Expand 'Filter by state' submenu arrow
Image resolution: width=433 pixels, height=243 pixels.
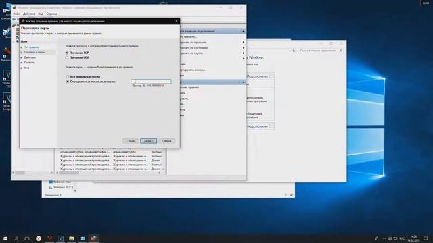(x=244, y=48)
